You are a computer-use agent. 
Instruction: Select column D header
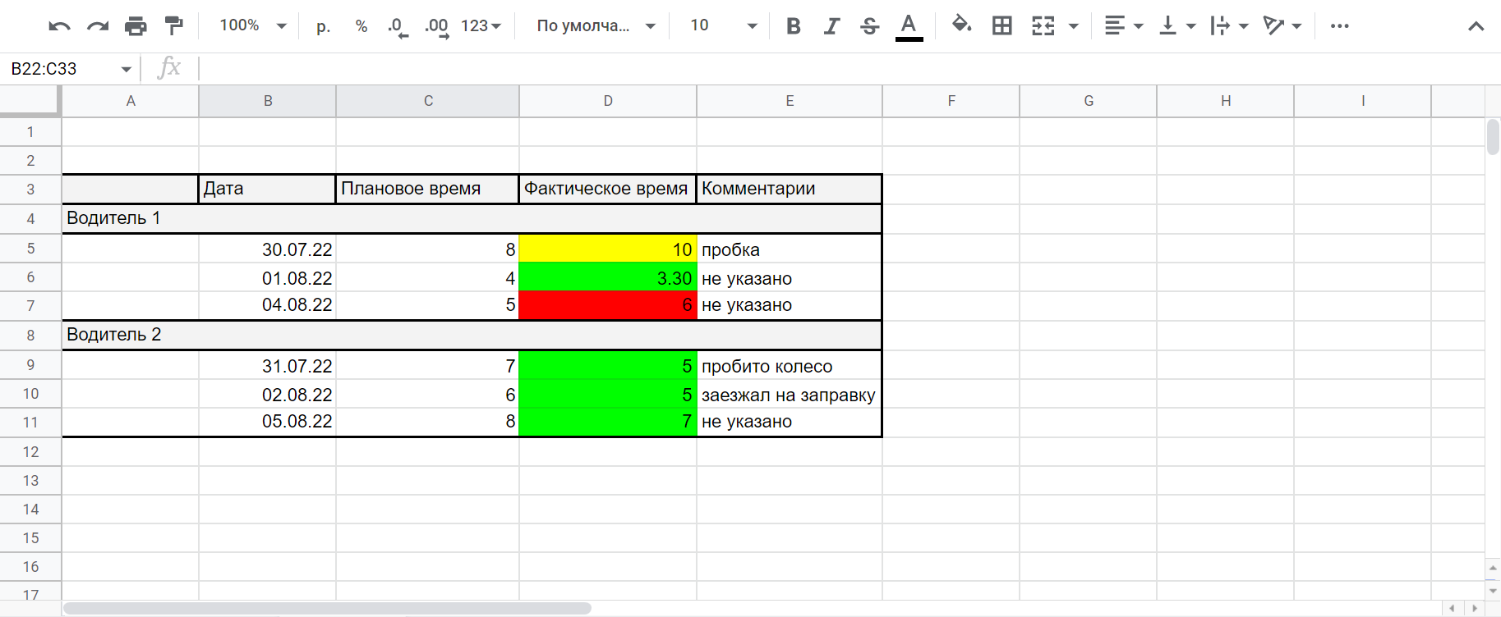[607, 101]
